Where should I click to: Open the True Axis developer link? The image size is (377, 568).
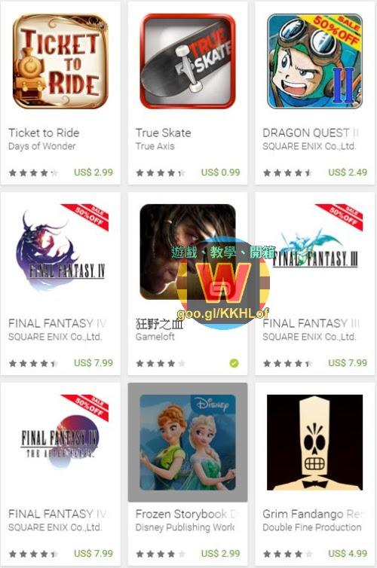point(155,146)
